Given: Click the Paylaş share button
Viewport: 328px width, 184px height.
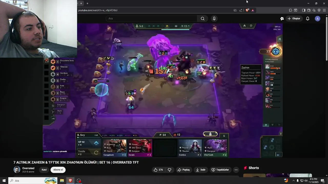Looking at the screenshot, I should pyautogui.click(x=184, y=170).
